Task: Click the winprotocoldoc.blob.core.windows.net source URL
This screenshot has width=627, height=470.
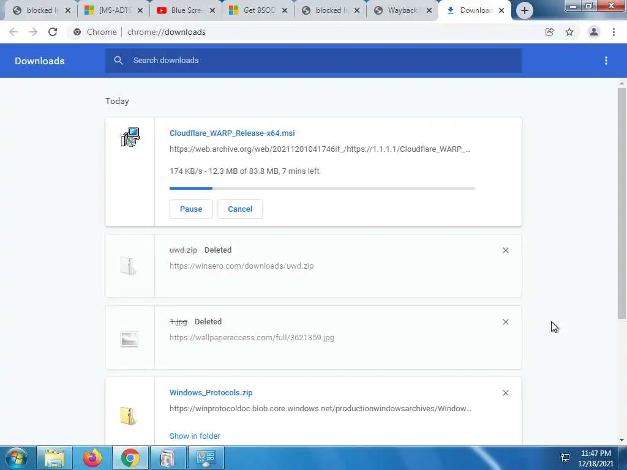Action: [320, 408]
